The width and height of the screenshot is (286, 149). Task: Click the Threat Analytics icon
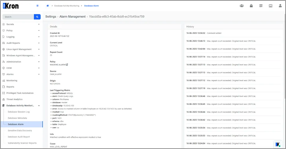[4, 99]
